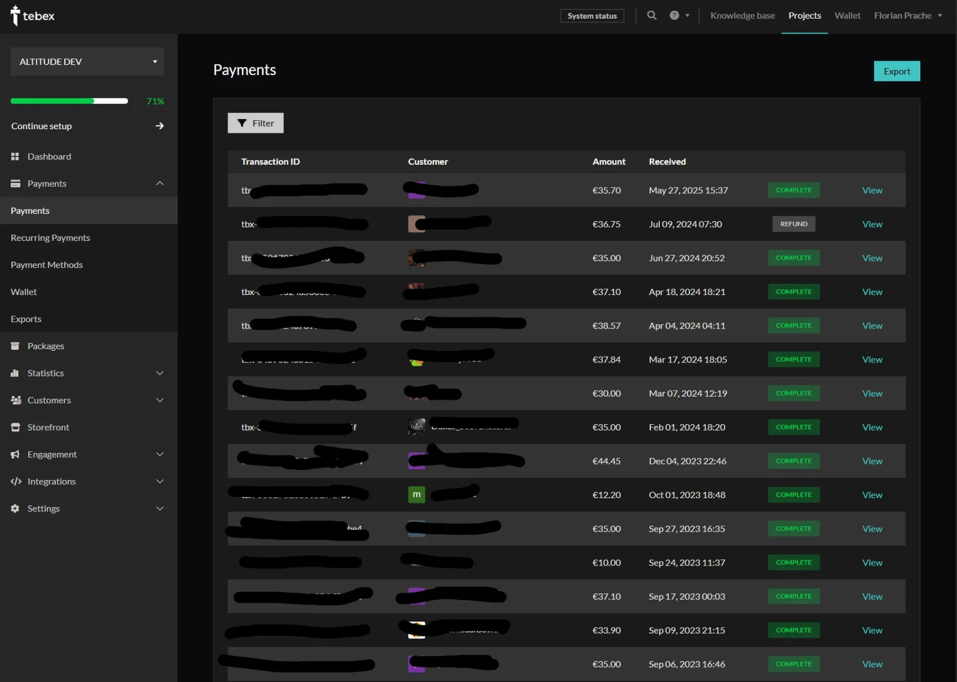Click the Settings gear icon
The image size is (957, 682).
point(15,509)
